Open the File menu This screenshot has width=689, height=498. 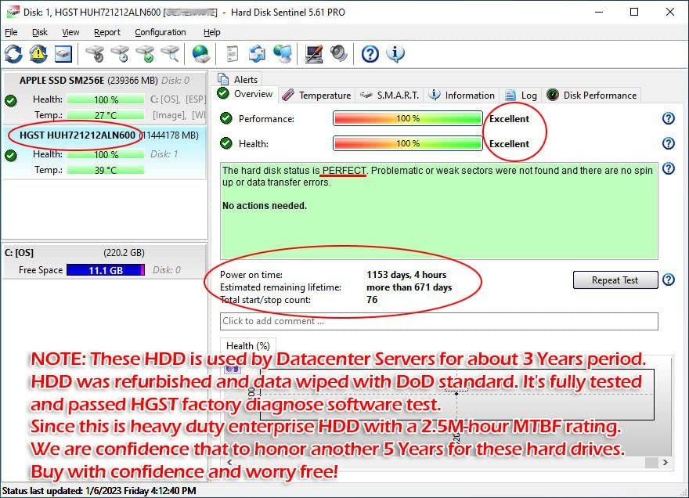tap(11, 32)
